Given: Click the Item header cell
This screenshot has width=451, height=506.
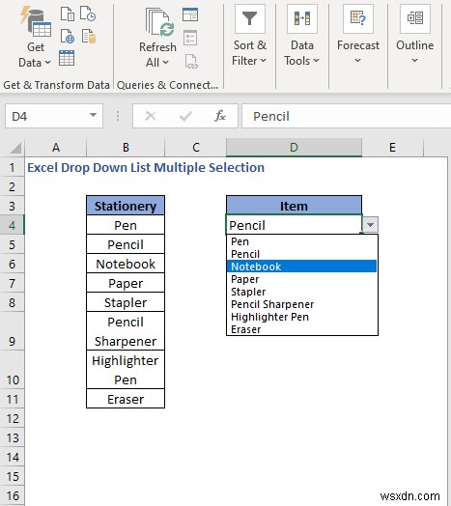Looking at the screenshot, I should [x=294, y=206].
